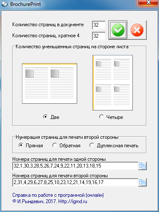Screen dimensions: 159x212
Task: Click the green checkmark confirm button
Action: [118, 30]
